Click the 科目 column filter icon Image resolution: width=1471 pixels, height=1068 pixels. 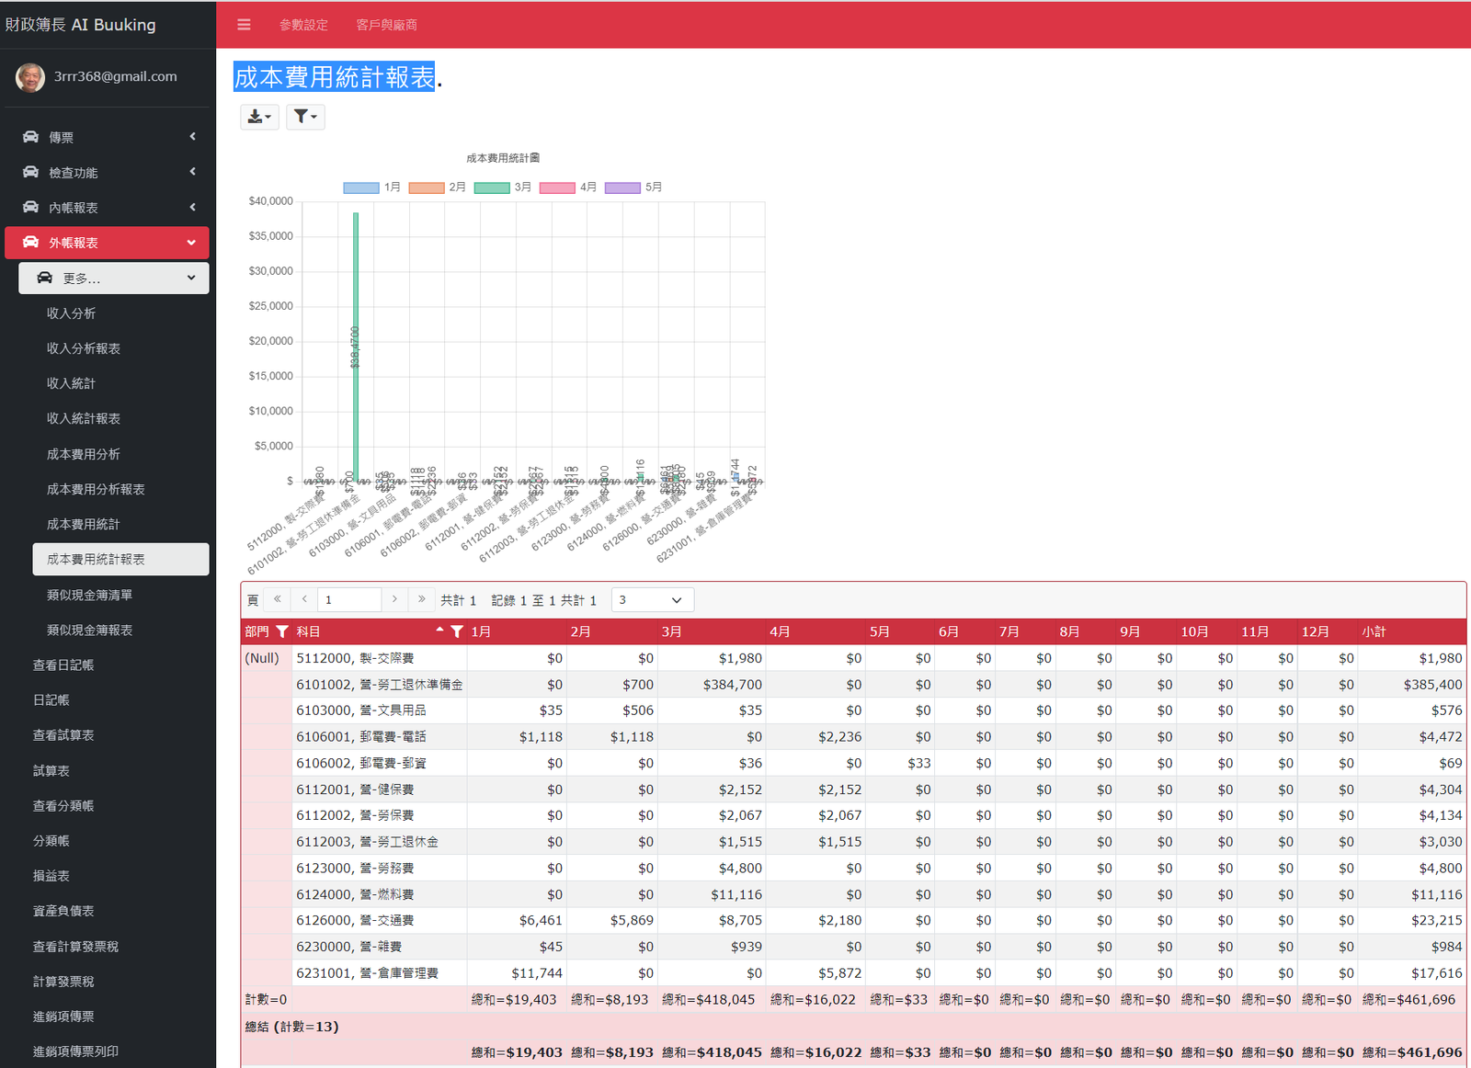point(457,631)
